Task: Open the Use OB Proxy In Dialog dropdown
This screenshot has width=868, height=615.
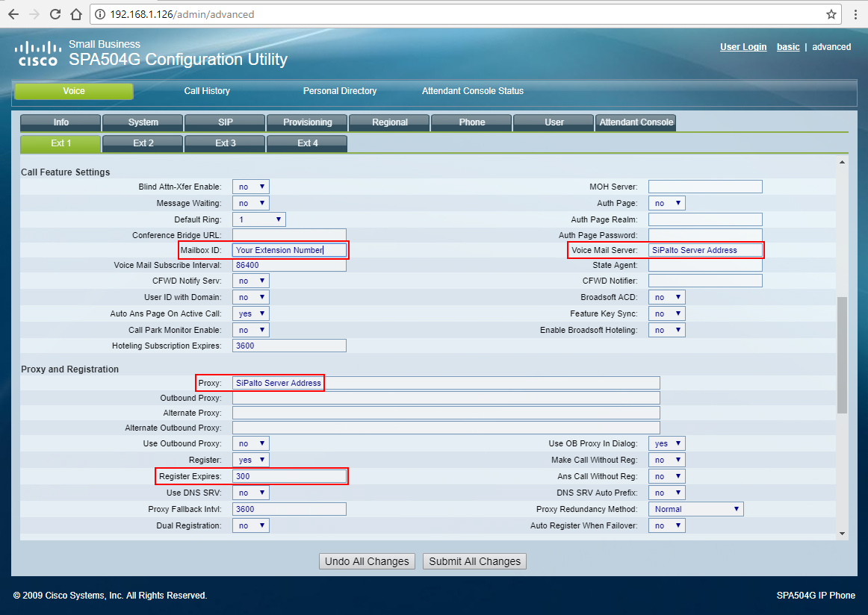Action: 667,443
